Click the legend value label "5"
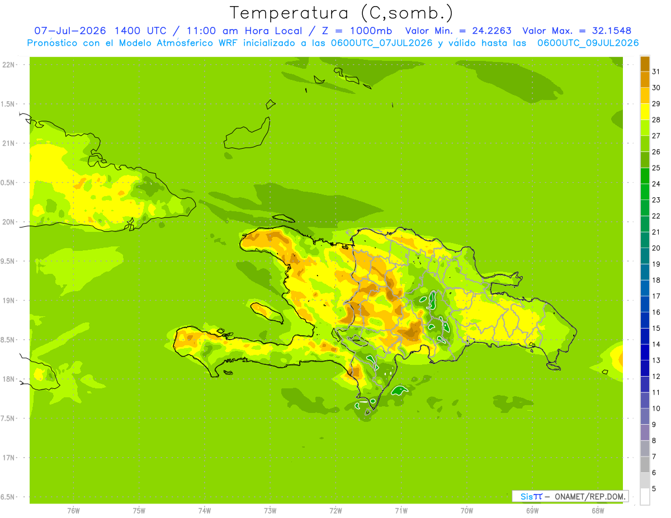The image size is (671, 518). 654,489
